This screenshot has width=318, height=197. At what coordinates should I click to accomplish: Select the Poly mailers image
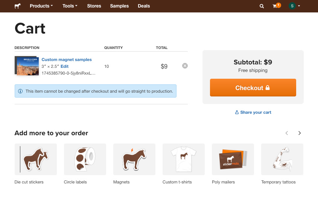coord(233,159)
